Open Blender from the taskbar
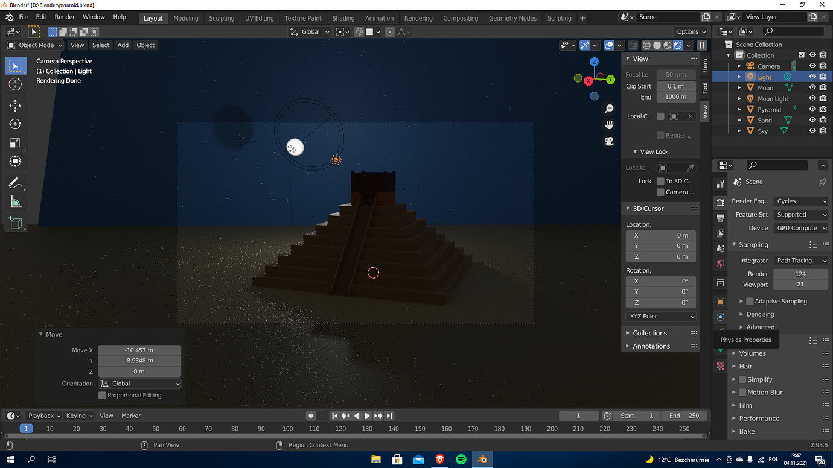Viewport: 833px width, 468px height. click(482, 459)
